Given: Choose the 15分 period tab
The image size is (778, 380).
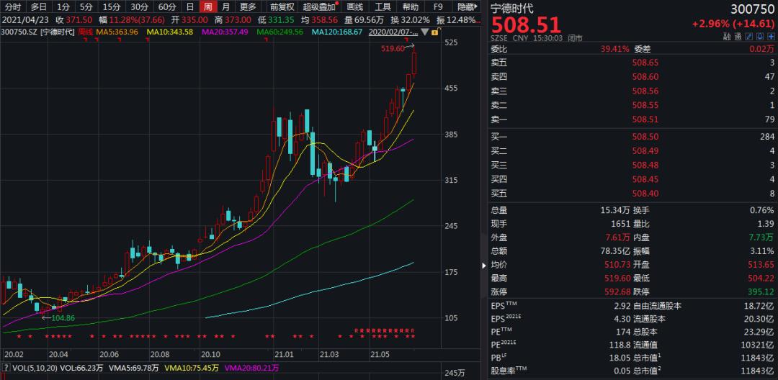Looking at the screenshot, I should pos(111,7).
